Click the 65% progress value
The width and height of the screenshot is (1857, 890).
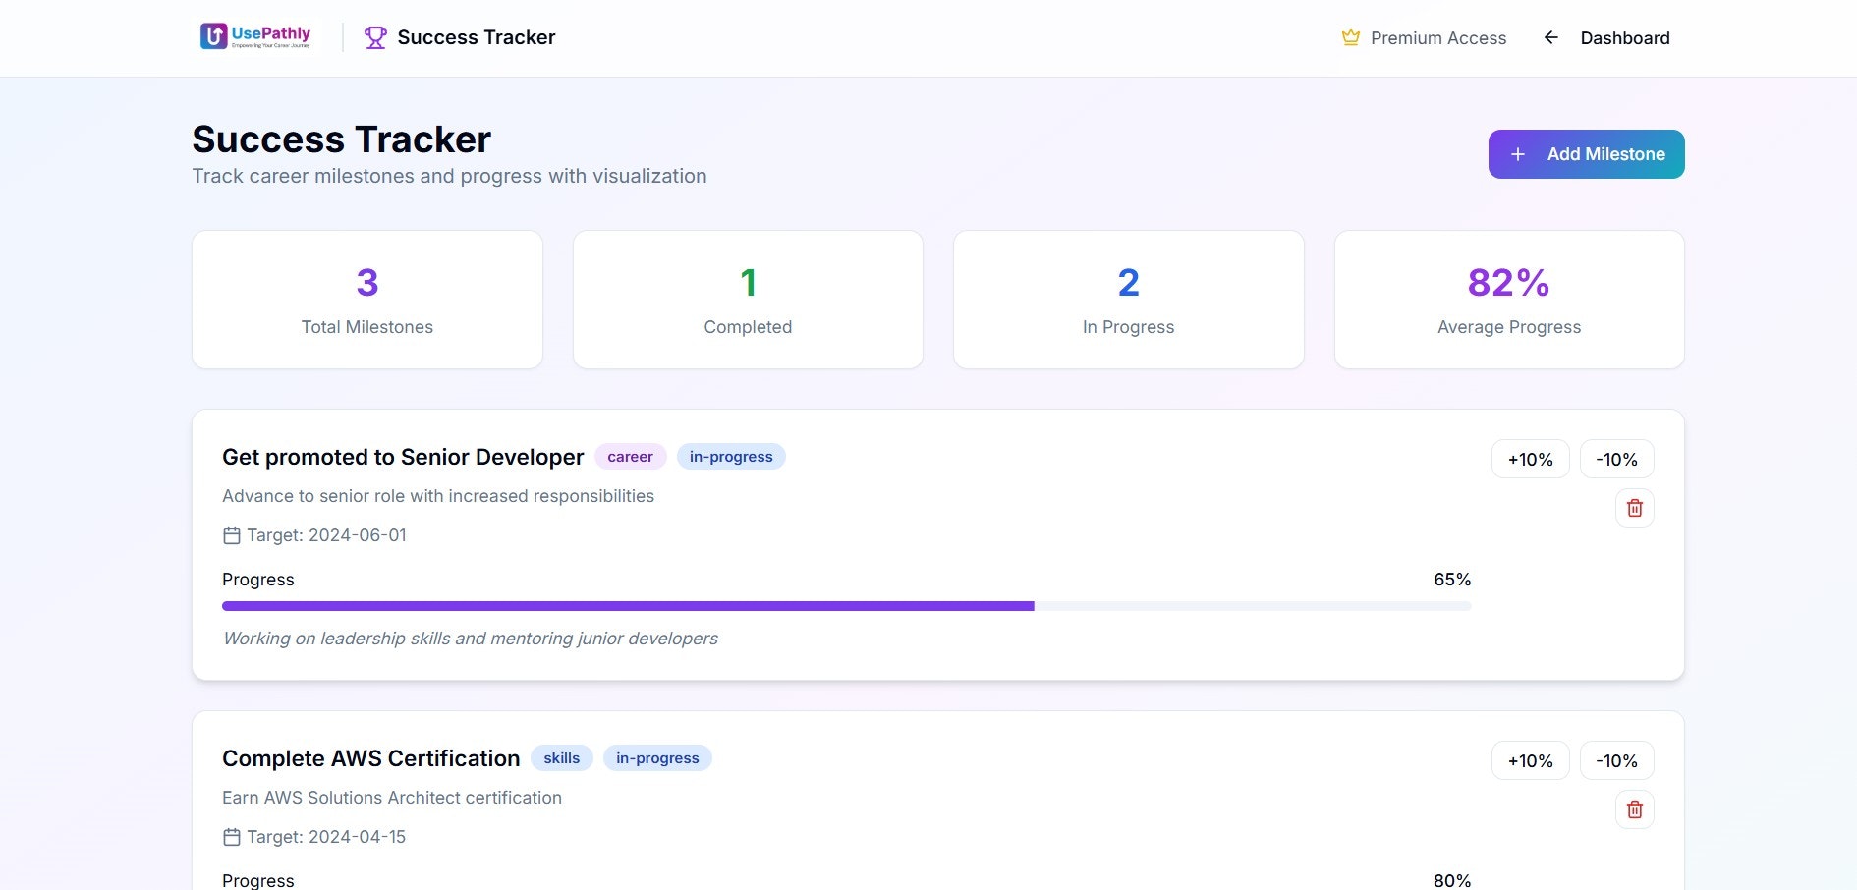click(x=1452, y=580)
